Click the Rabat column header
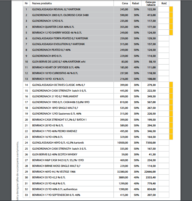Viewport: 192px width, 201px height. coord(135,4)
